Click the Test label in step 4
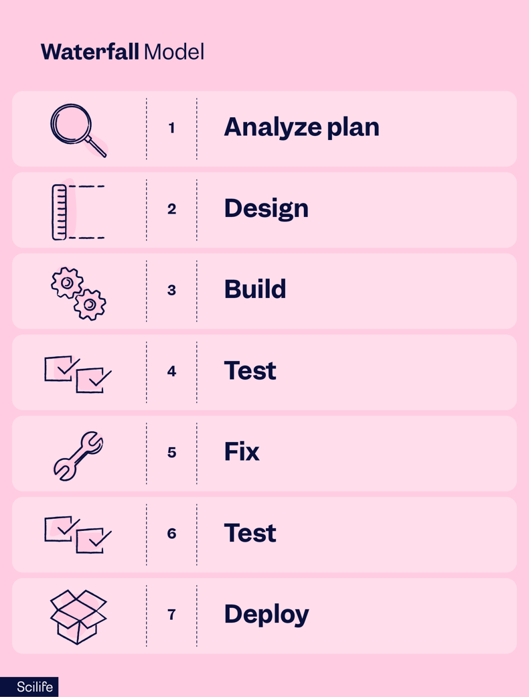Screen dimensions: 529x697 pyautogui.click(x=250, y=371)
